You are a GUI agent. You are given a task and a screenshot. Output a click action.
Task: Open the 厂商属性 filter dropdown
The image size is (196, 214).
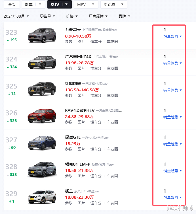click(98, 16)
